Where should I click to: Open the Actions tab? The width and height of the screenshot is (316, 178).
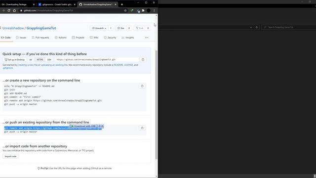coord(60,38)
